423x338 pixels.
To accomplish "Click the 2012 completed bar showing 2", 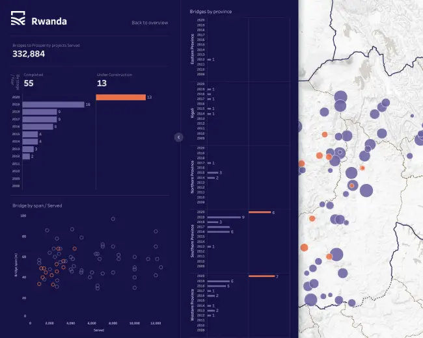I will (25, 156).
